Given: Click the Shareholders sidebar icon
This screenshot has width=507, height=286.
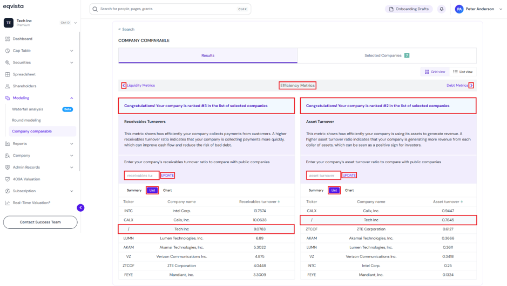Looking at the screenshot, I should [8, 86].
